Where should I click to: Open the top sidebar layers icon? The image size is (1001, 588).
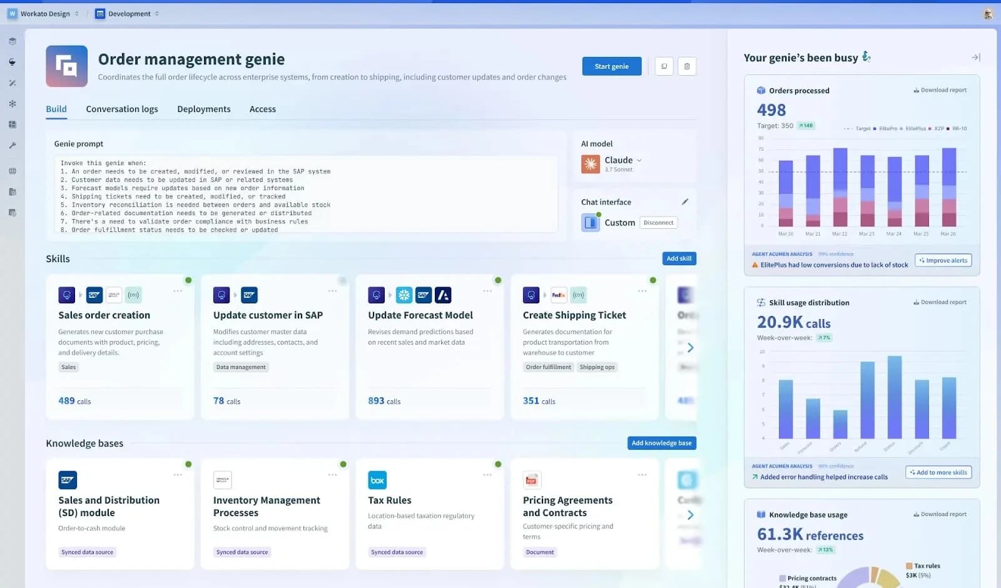point(12,41)
